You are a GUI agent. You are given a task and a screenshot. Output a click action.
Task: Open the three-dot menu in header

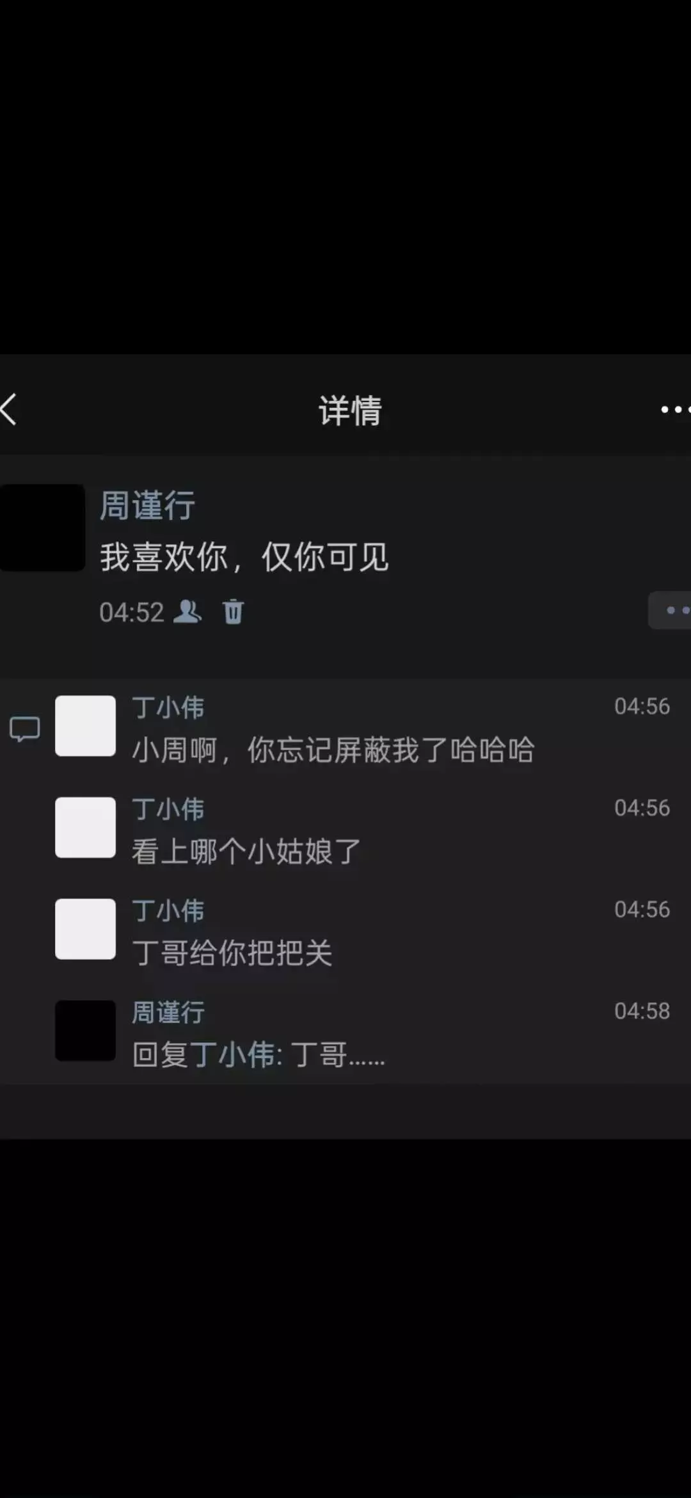[x=676, y=409]
